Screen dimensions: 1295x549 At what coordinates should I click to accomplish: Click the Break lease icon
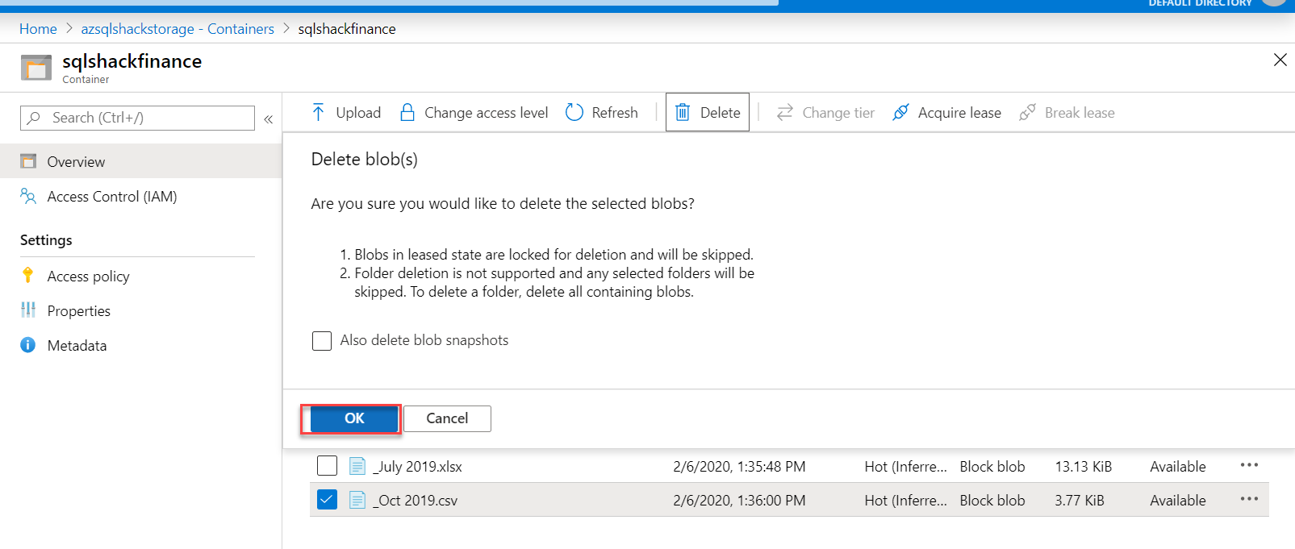tap(1027, 112)
